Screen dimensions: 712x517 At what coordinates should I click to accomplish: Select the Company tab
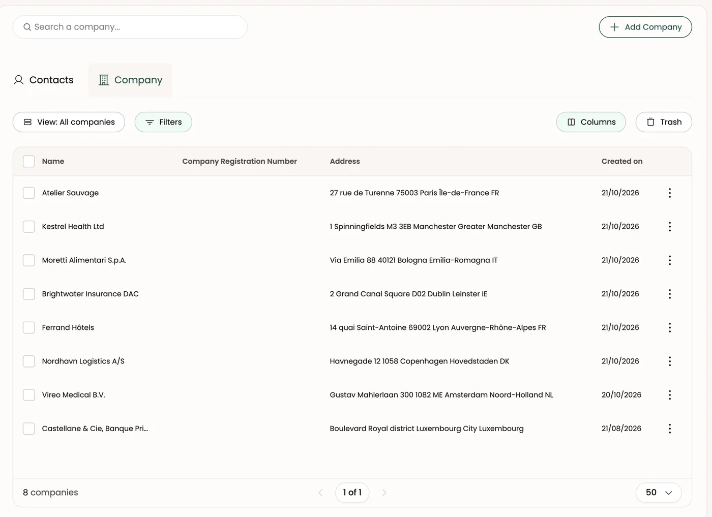pyautogui.click(x=130, y=80)
